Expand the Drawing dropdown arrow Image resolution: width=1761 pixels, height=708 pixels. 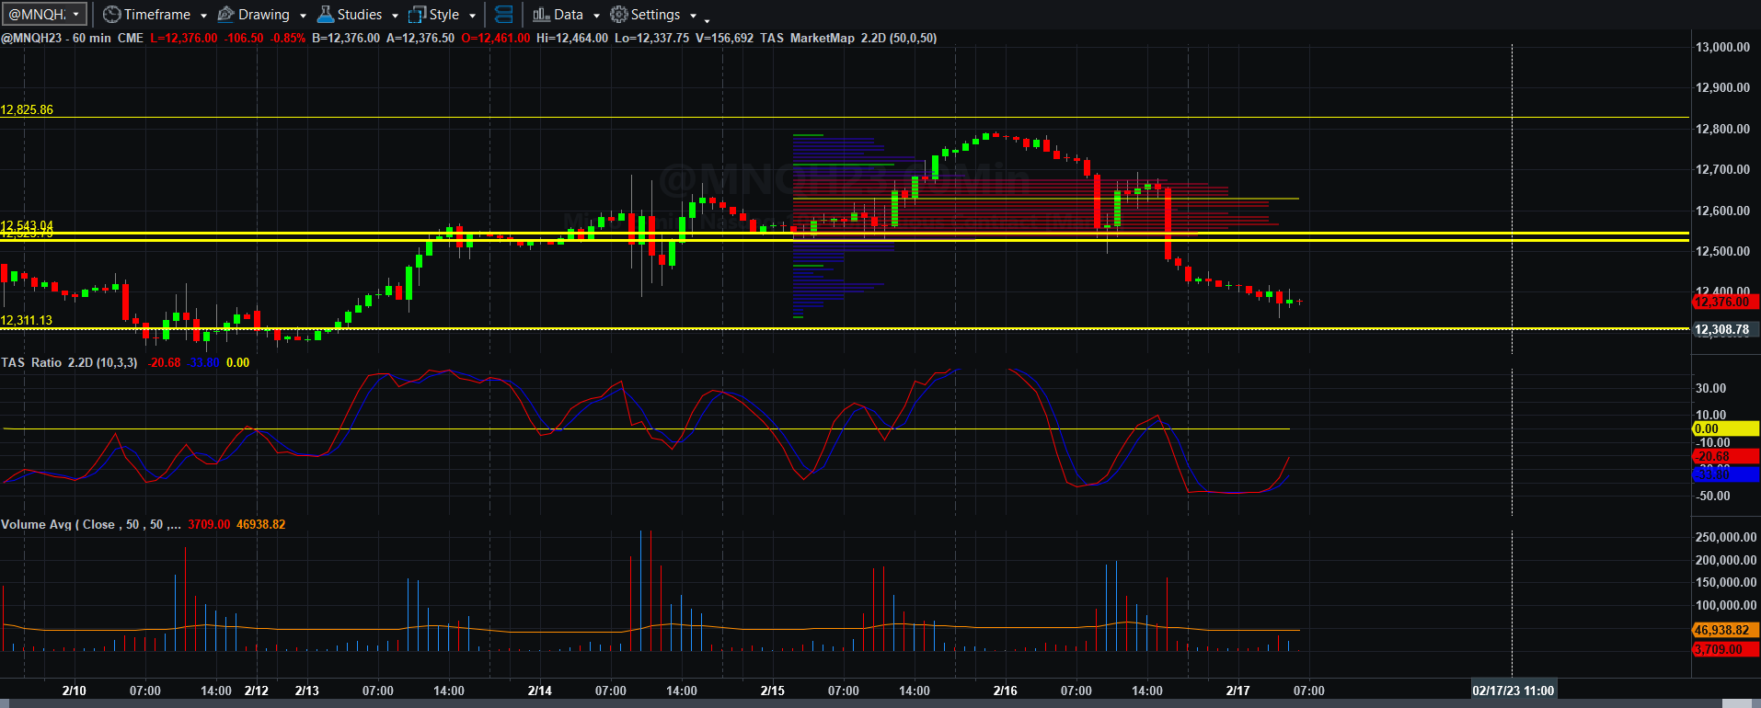pyautogui.click(x=303, y=16)
